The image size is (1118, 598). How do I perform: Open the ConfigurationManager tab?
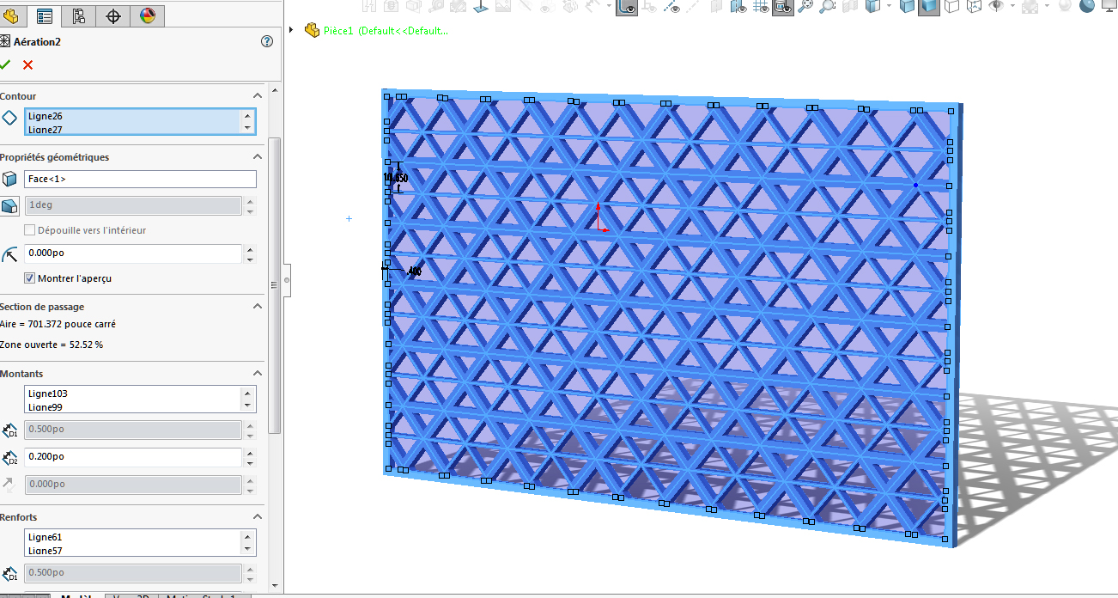click(79, 15)
